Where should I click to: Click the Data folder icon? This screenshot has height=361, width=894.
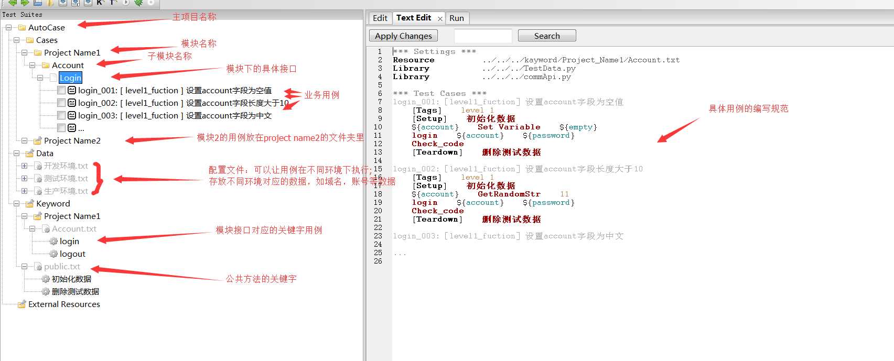point(30,153)
